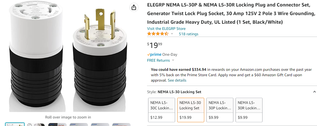Viewport: 317px width, 126px height.
Task: Collapse the Style options section chevron
Action: (314, 92)
